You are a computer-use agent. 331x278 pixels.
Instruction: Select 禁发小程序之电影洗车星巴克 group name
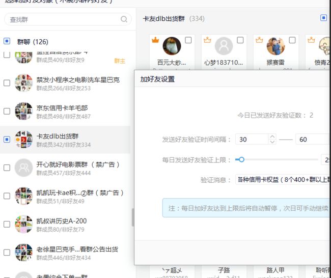(x=78, y=80)
